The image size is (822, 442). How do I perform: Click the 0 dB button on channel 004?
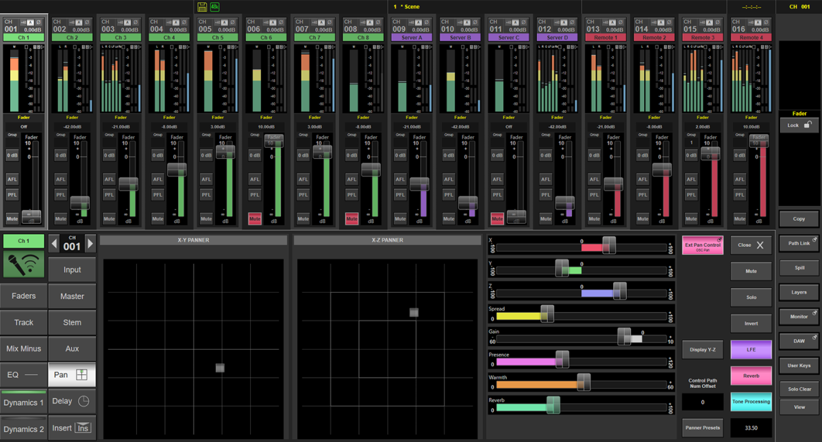(158, 155)
